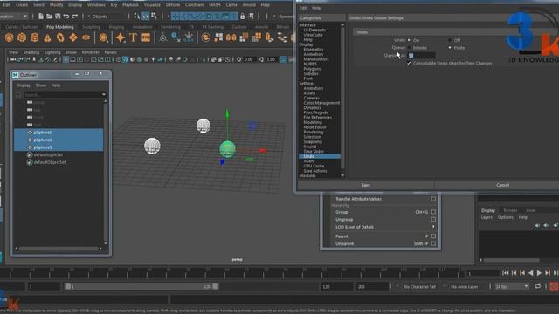Select the polygon disc shelf icon
This screenshot has width=559, height=314.
click(x=86, y=38)
